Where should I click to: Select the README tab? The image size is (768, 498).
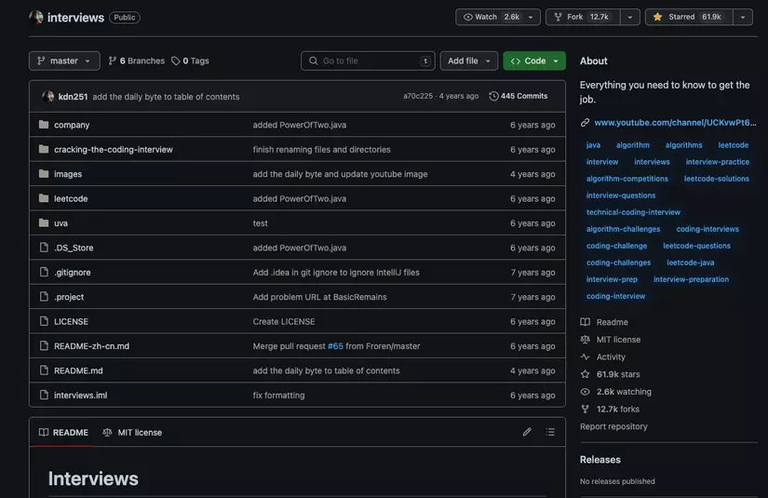[63, 432]
